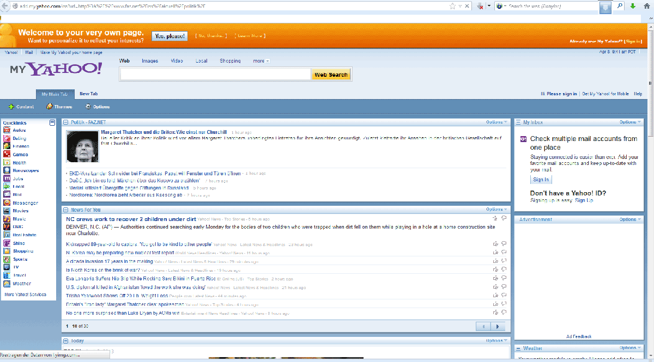The height and width of the screenshot is (362, 654).
Task: Open the Travel quicklink icon
Action: coord(7,275)
